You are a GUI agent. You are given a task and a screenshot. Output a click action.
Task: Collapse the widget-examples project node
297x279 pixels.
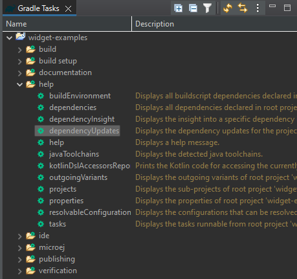tap(9, 38)
